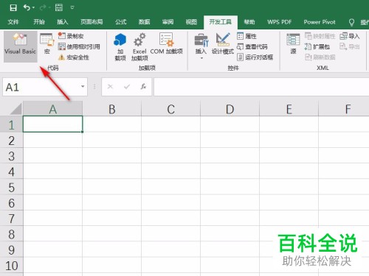
Task: Customize Quick Access Toolbar dropdown
Action: [x=72, y=7]
